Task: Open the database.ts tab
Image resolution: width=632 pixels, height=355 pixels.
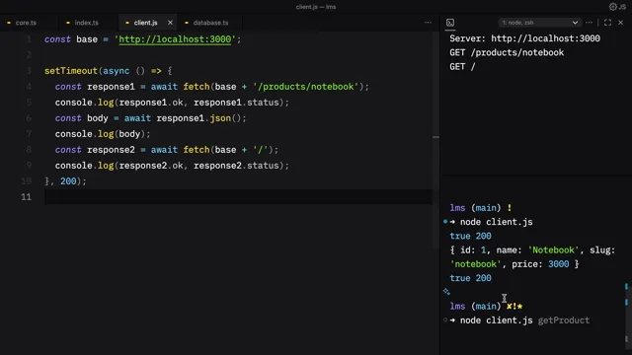Action: 210,23
